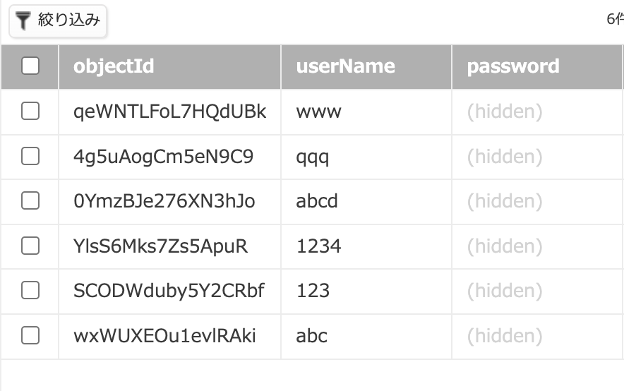Select objectId cell qeWNTLFoL7HQdUBk
Image resolution: width=624 pixels, height=391 pixels.
[x=169, y=112]
